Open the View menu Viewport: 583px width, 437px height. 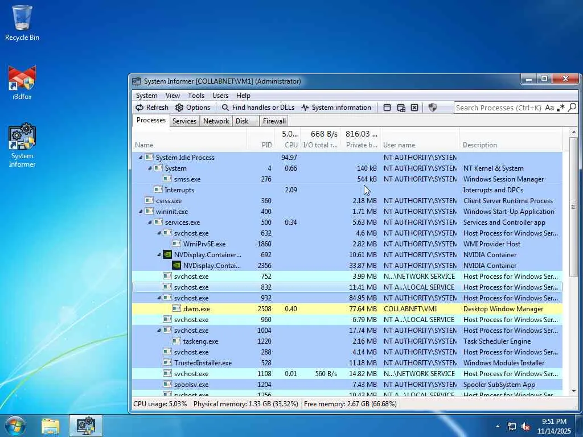pyautogui.click(x=173, y=96)
